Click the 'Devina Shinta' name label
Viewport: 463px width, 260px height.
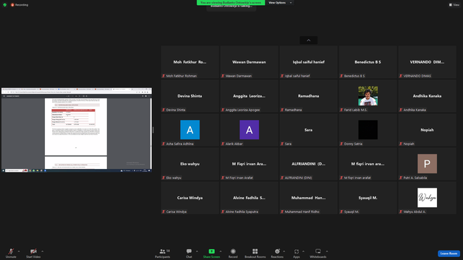[176, 110]
